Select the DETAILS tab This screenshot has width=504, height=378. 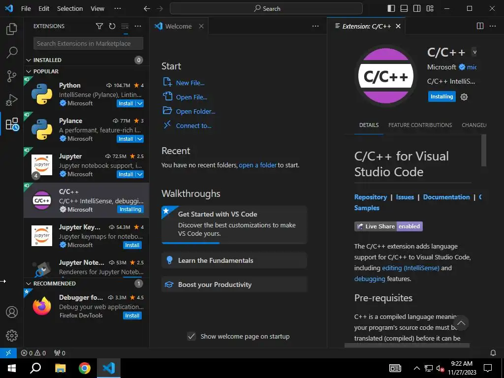369,125
